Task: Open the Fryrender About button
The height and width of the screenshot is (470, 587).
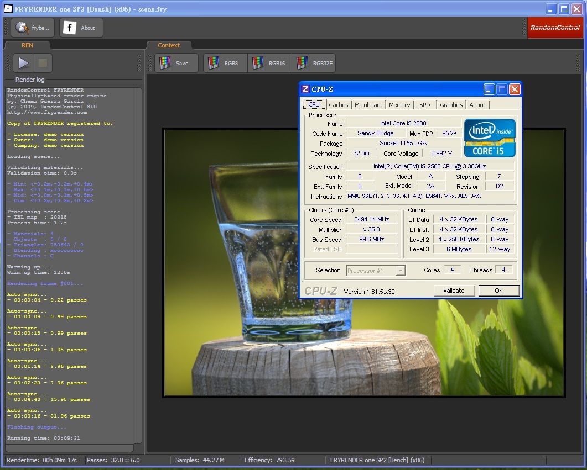Action: (x=81, y=28)
